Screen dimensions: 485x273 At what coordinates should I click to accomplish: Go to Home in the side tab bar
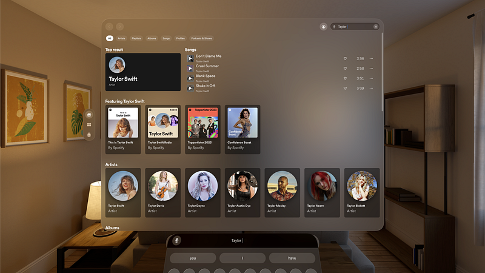coord(89,115)
